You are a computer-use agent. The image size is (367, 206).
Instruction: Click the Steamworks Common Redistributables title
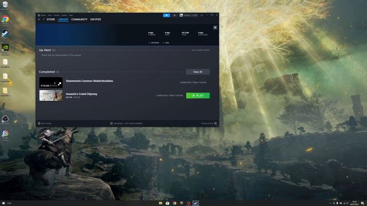click(89, 81)
